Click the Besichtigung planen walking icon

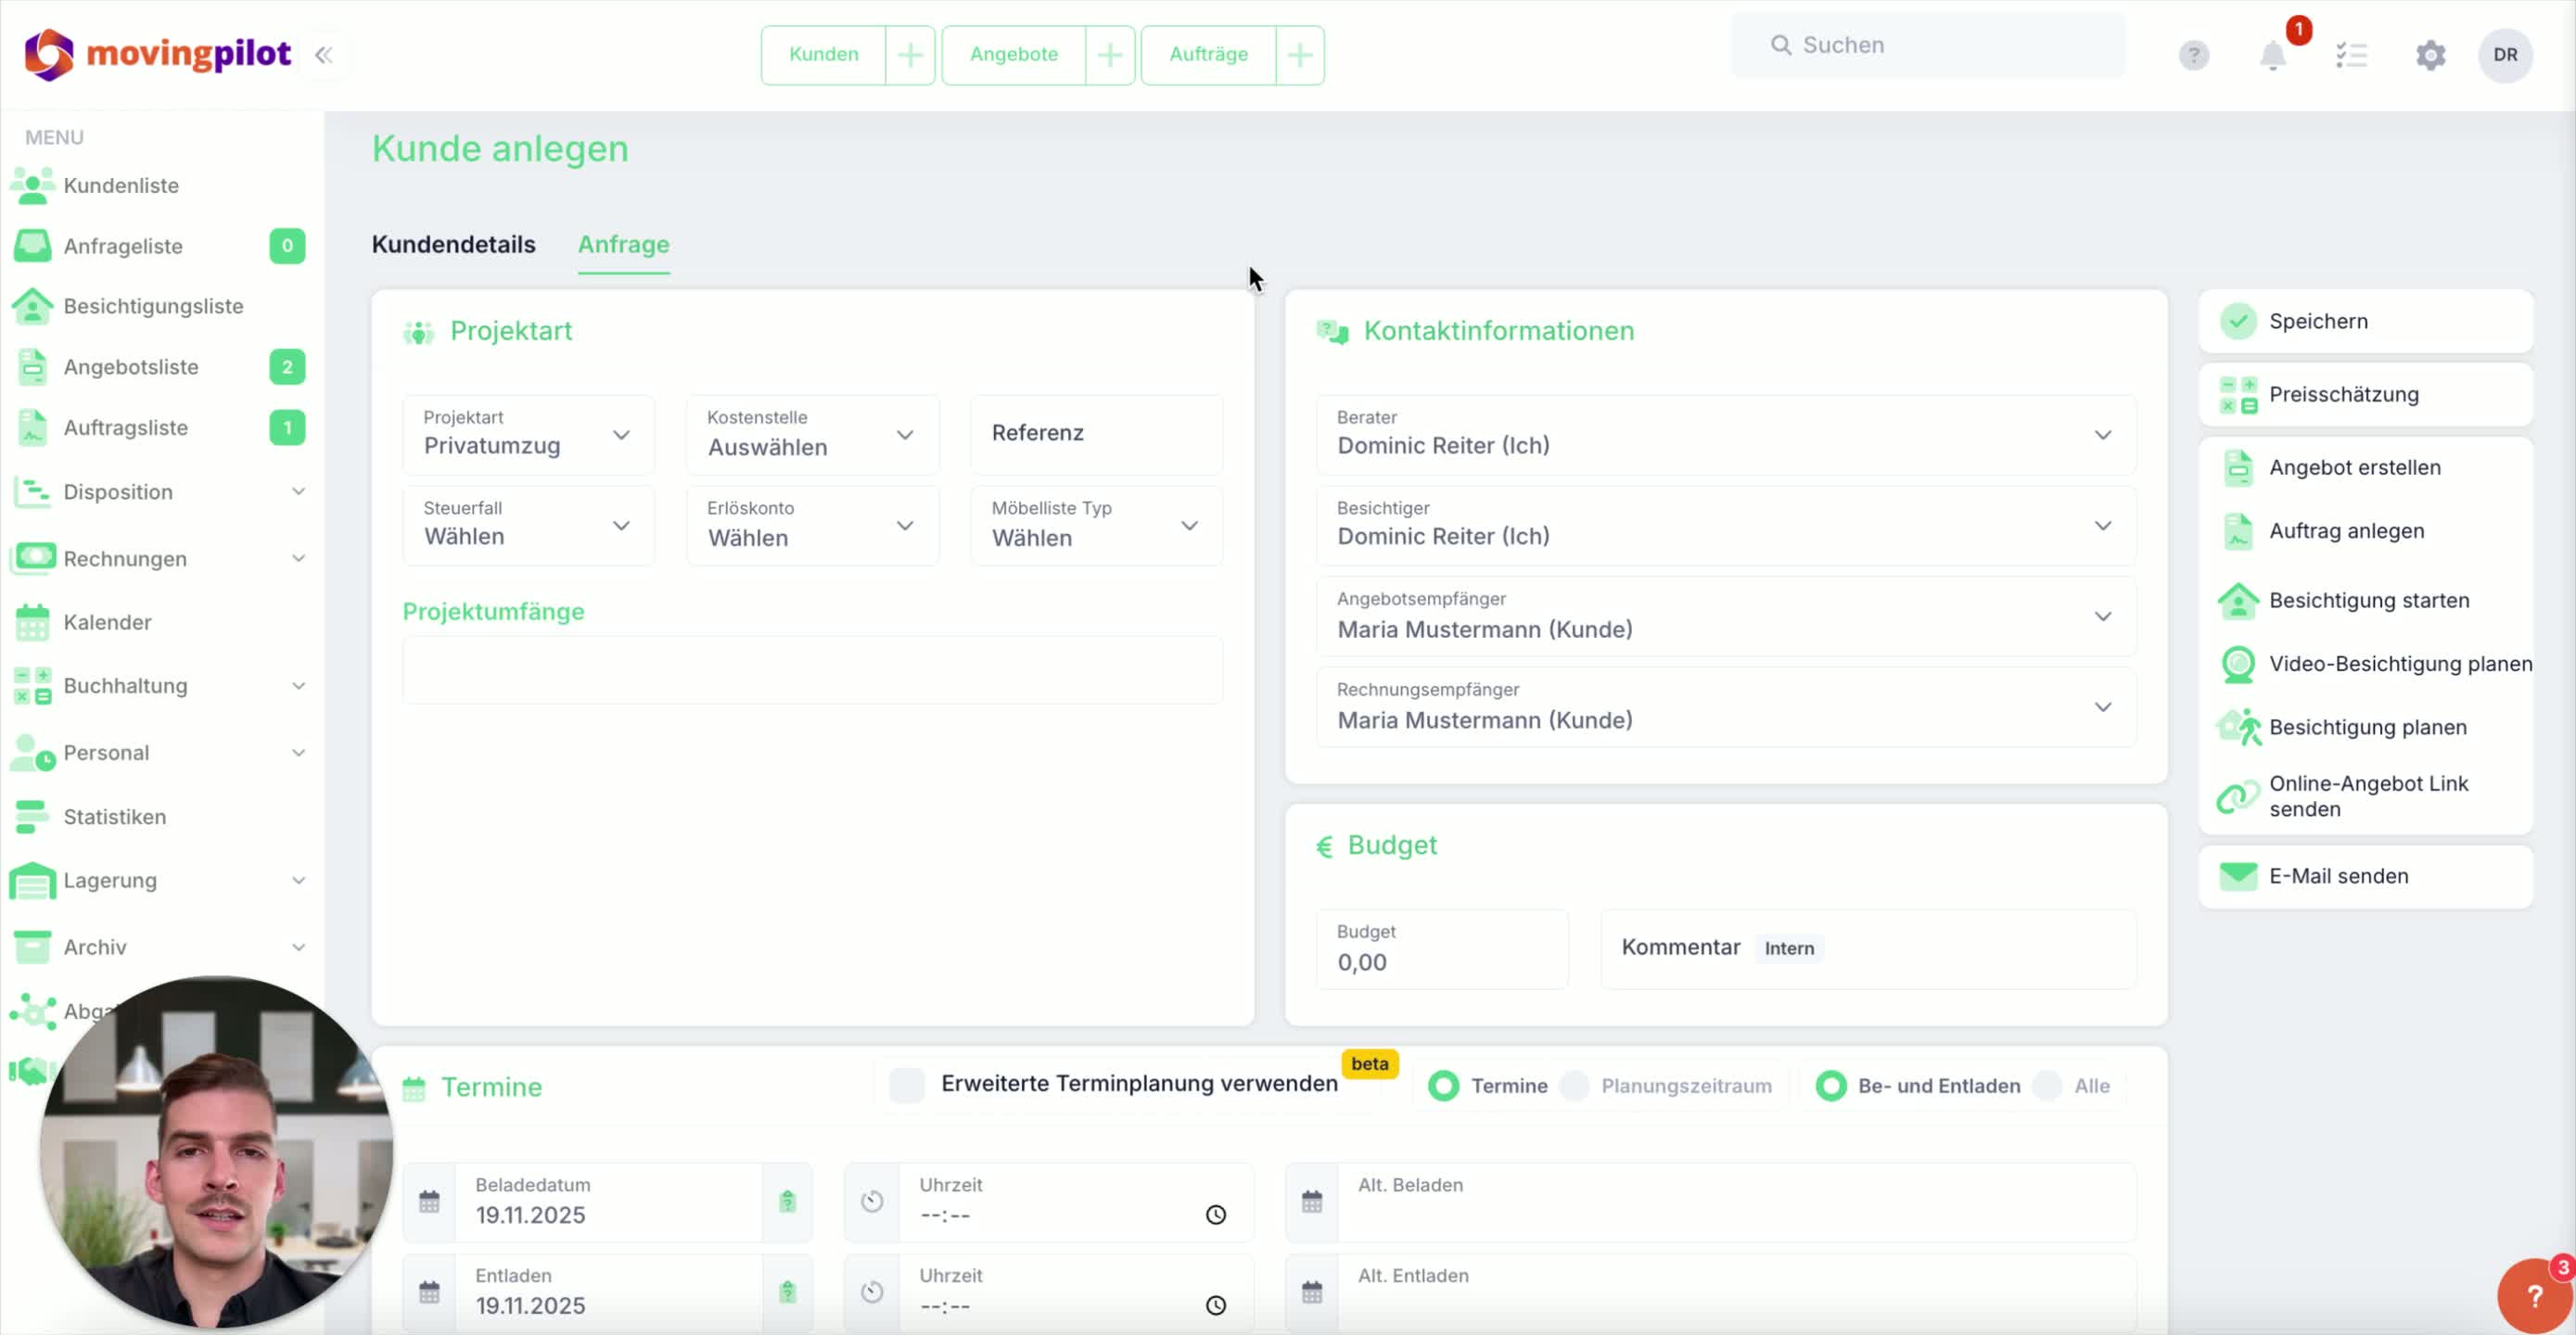(2238, 727)
